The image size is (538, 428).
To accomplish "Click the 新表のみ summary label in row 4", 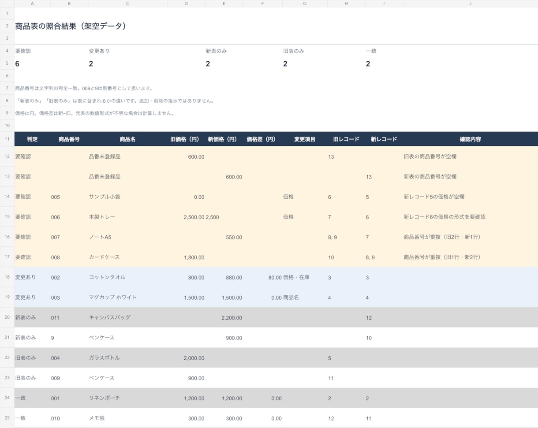I will point(216,51).
